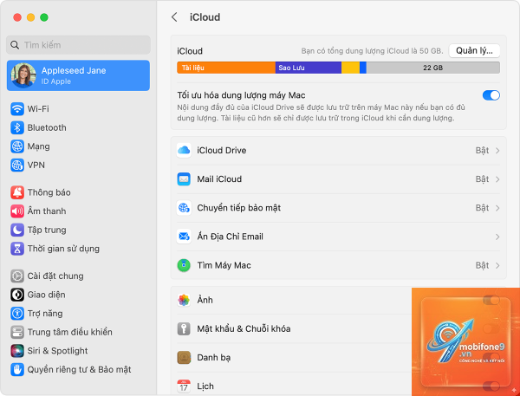
Task: Open the Thời gian sử dụng pane
Action: coord(78,249)
